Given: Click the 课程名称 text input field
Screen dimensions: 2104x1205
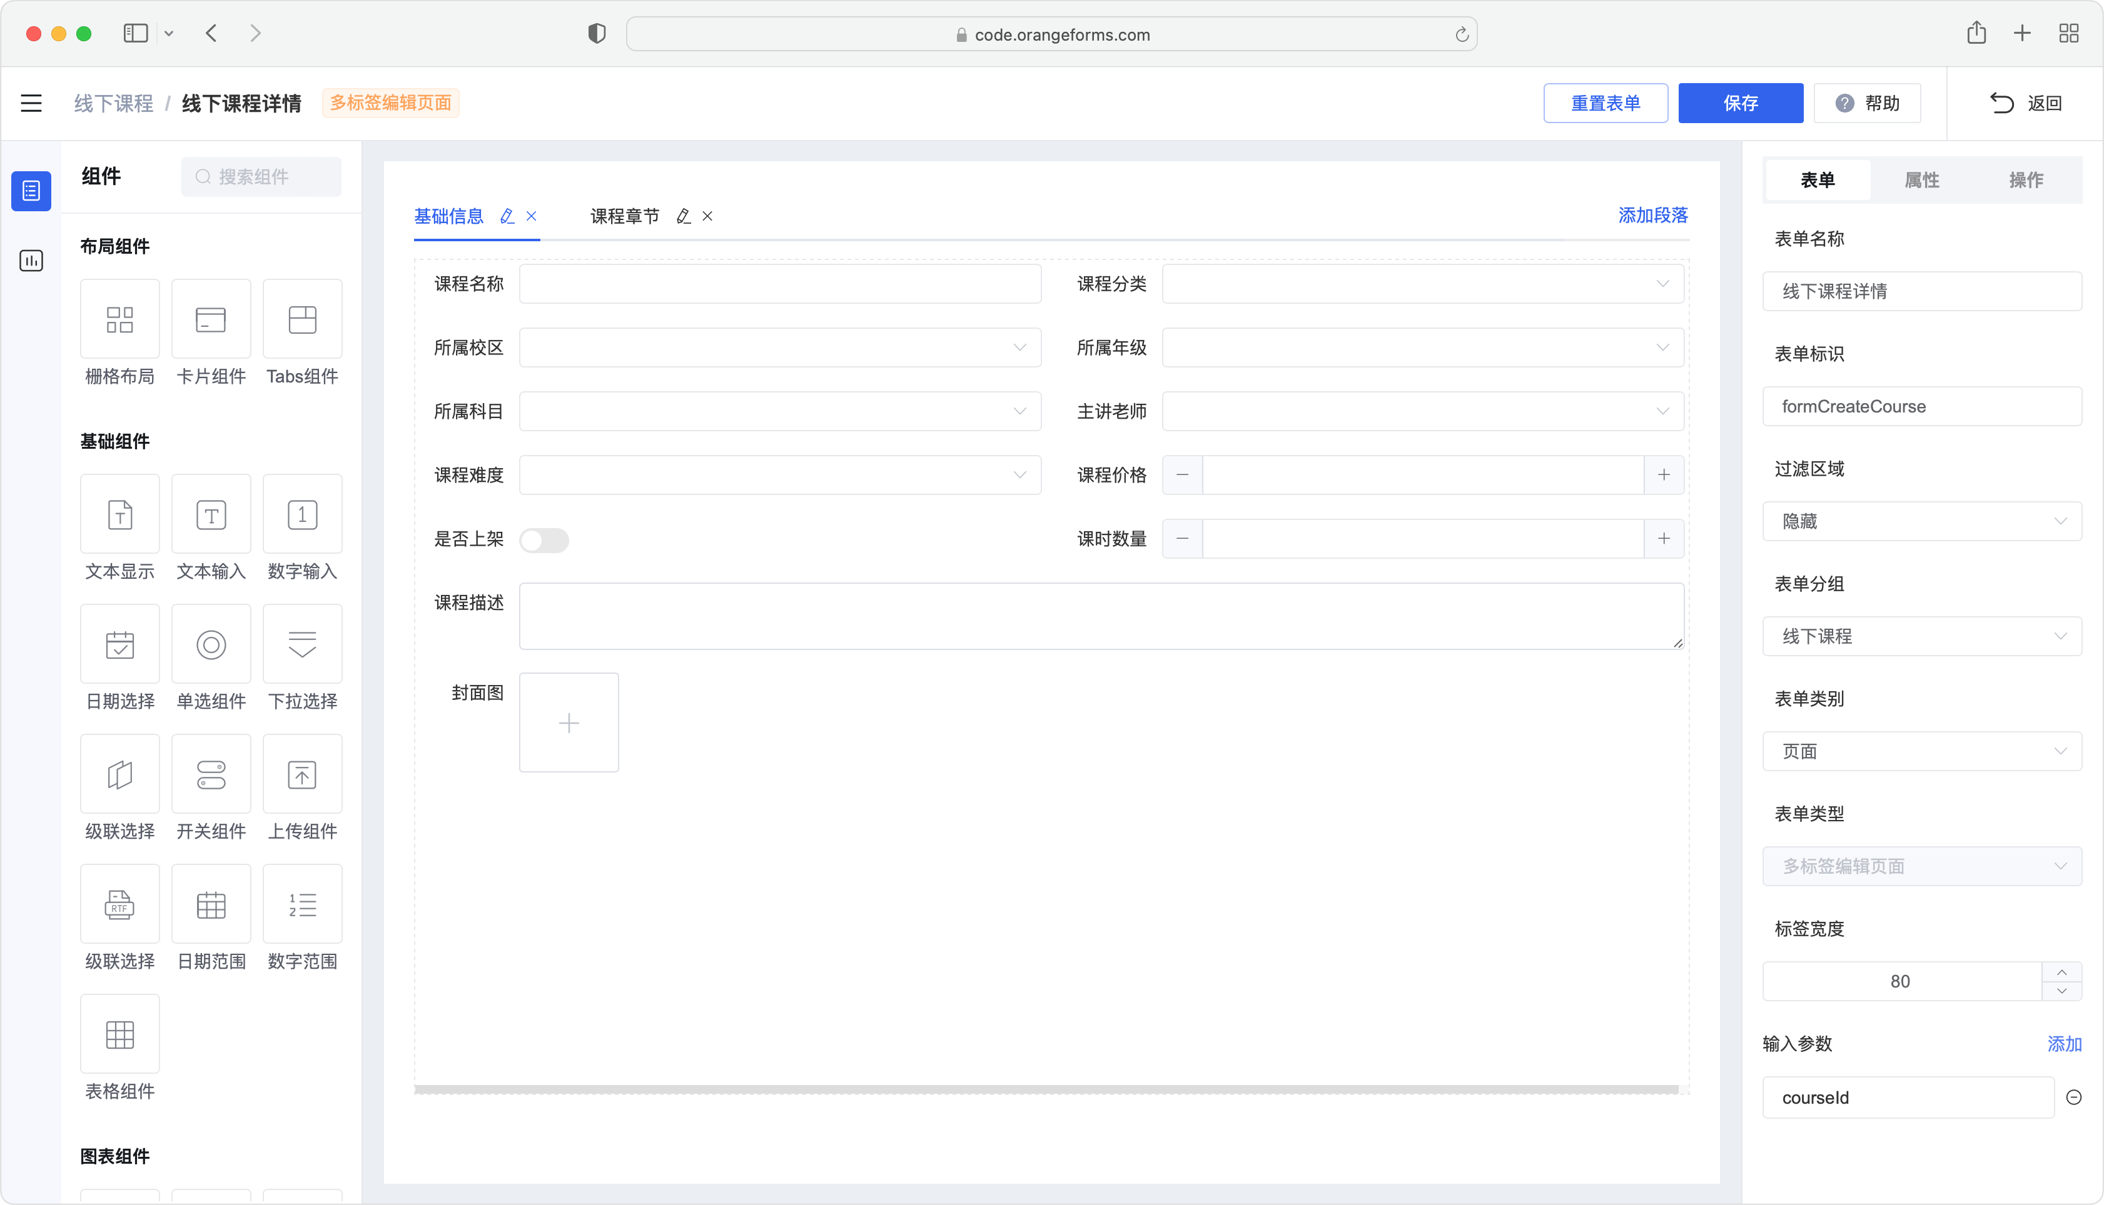Looking at the screenshot, I should coord(780,284).
